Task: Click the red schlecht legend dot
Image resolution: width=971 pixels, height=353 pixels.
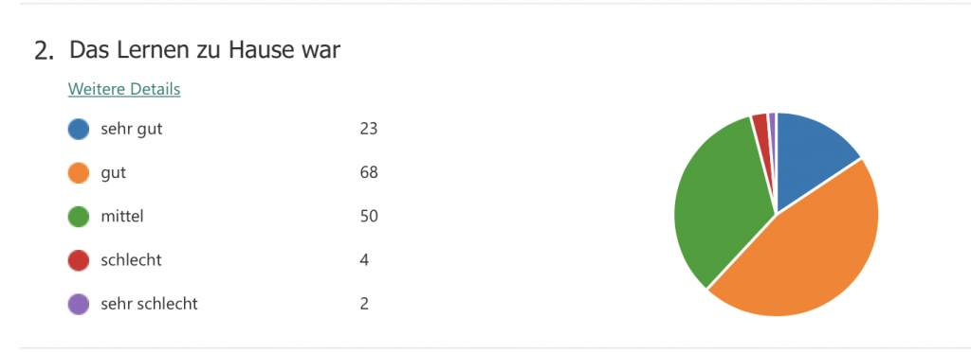Action: coord(79,260)
